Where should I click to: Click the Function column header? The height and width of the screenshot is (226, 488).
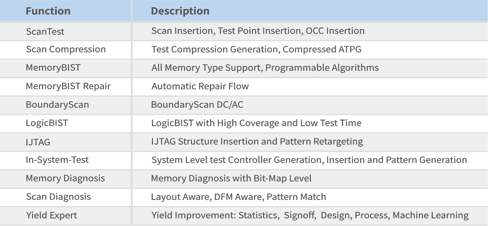click(48, 11)
